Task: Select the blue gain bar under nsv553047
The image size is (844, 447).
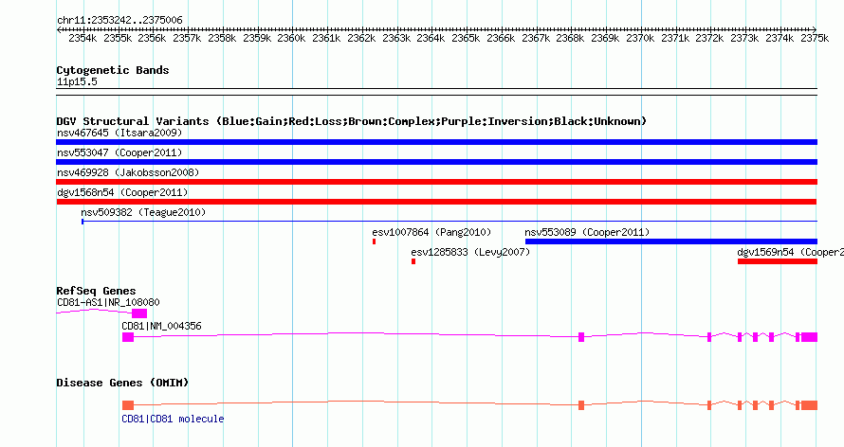Action: click(x=436, y=162)
